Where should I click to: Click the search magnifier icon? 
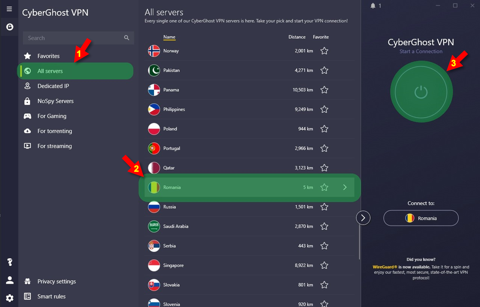(x=126, y=38)
